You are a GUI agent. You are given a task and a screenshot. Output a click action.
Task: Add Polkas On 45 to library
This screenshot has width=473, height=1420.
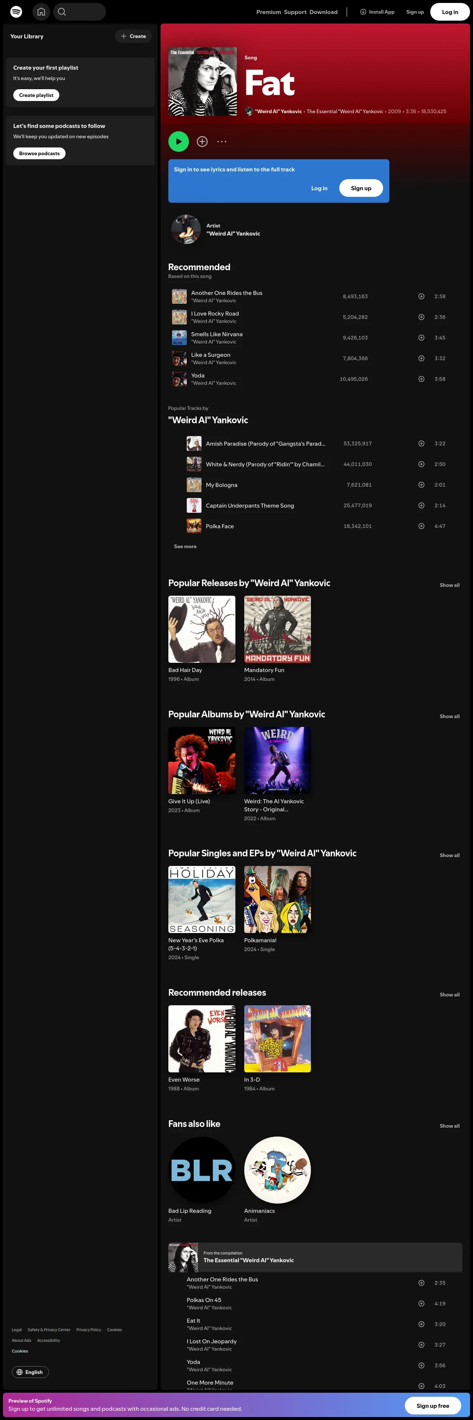tap(421, 1304)
